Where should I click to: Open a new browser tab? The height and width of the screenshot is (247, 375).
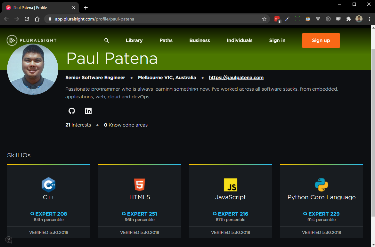coord(86,8)
